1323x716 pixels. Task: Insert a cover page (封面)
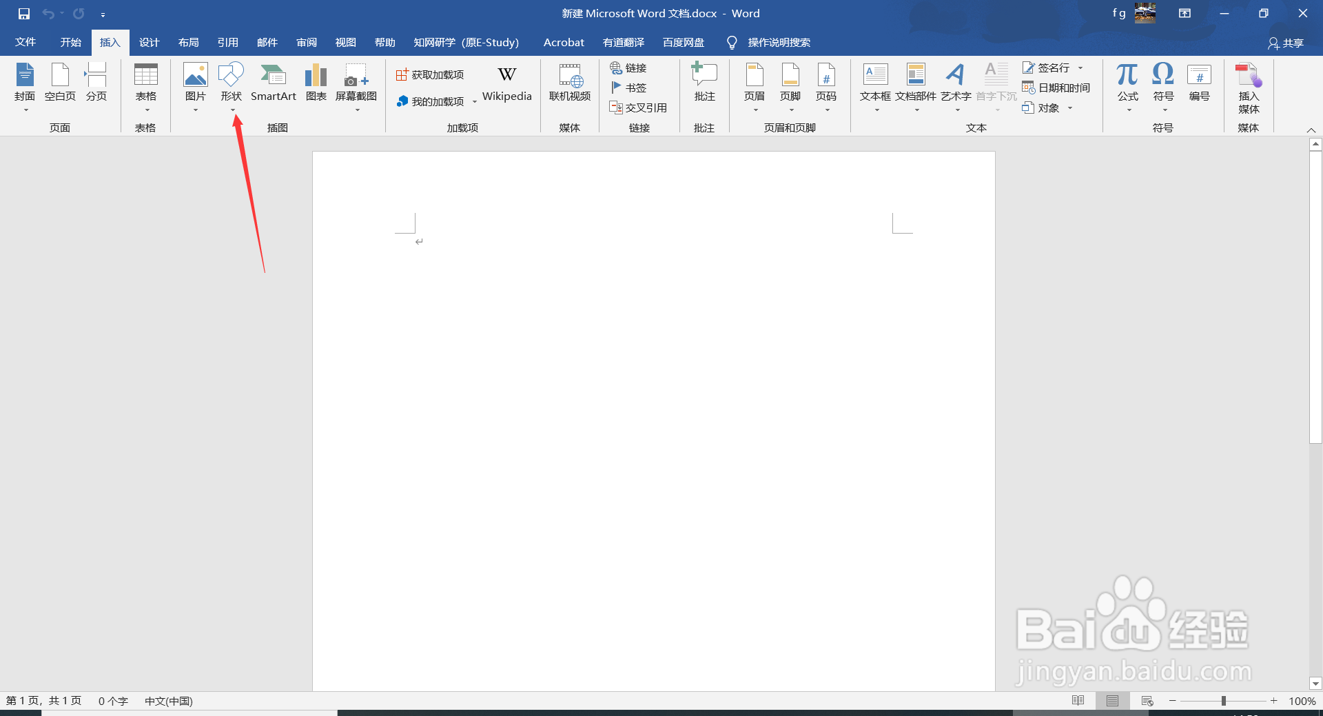25,88
